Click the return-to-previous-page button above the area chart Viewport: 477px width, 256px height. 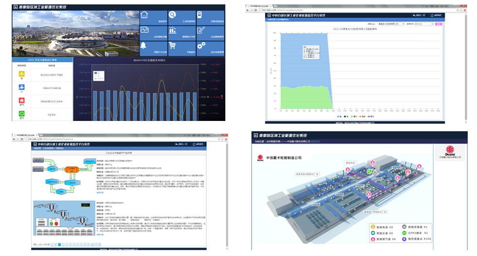418,16
